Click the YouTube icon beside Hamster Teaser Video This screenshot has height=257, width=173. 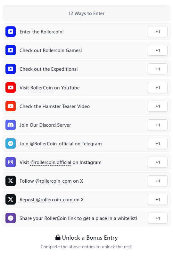point(11,106)
